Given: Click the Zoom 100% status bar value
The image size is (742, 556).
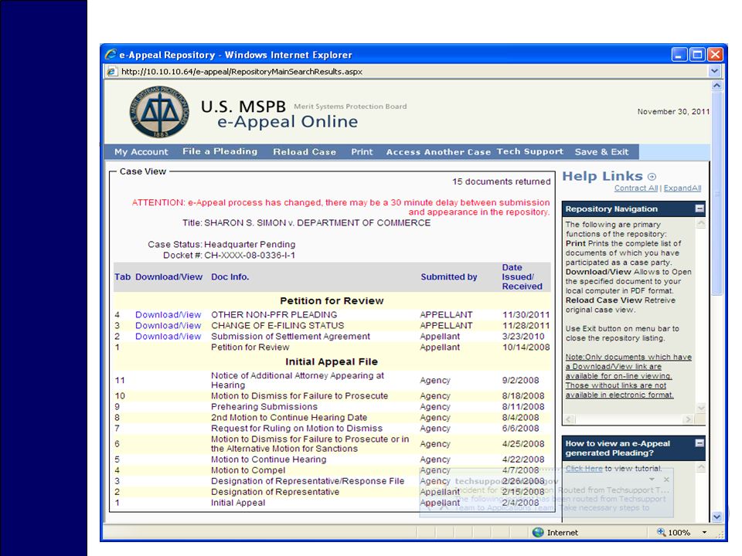Looking at the screenshot, I should coord(679,533).
